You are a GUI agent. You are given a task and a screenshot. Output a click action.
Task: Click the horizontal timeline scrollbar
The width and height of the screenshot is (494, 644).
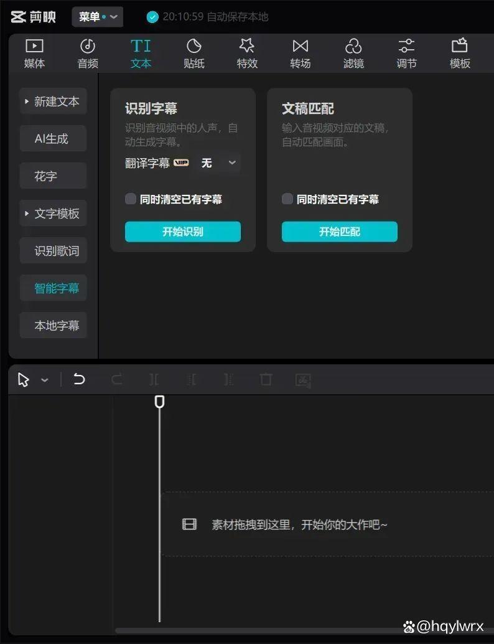pyautogui.click(x=304, y=630)
